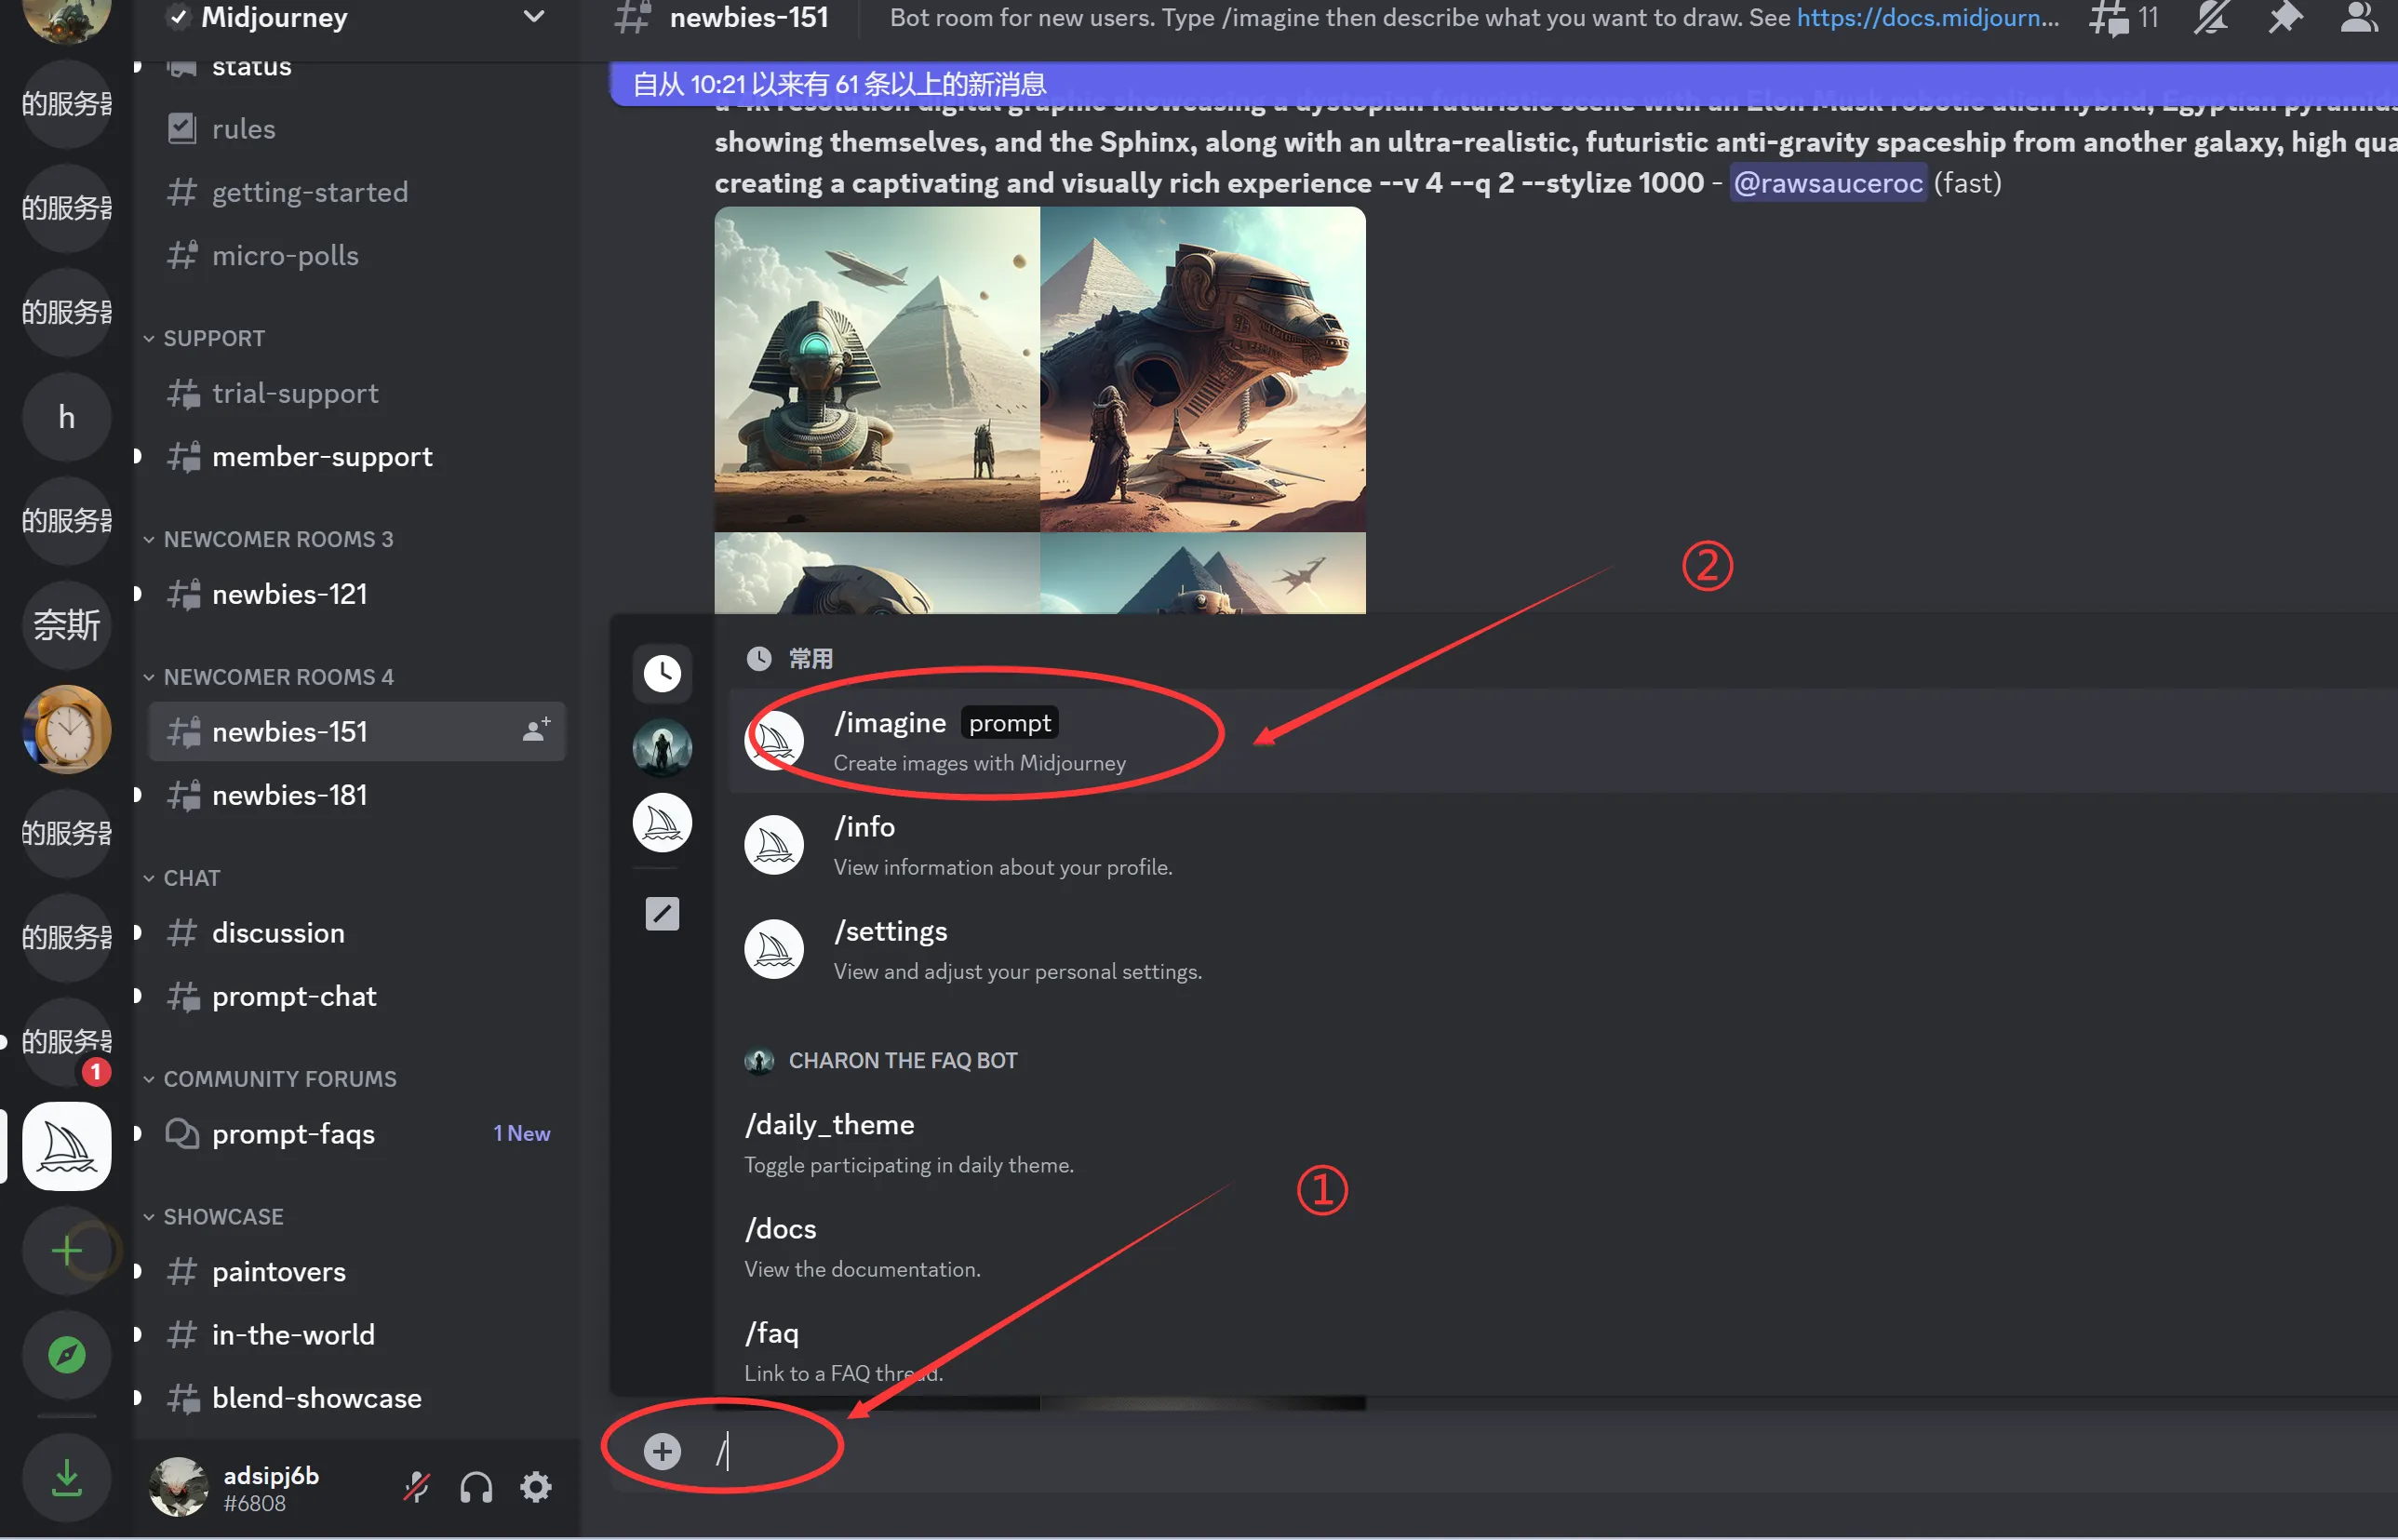Screen dimensions: 2398x1540
Task: Click the plus attachment button in message box
Action: (662, 1451)
